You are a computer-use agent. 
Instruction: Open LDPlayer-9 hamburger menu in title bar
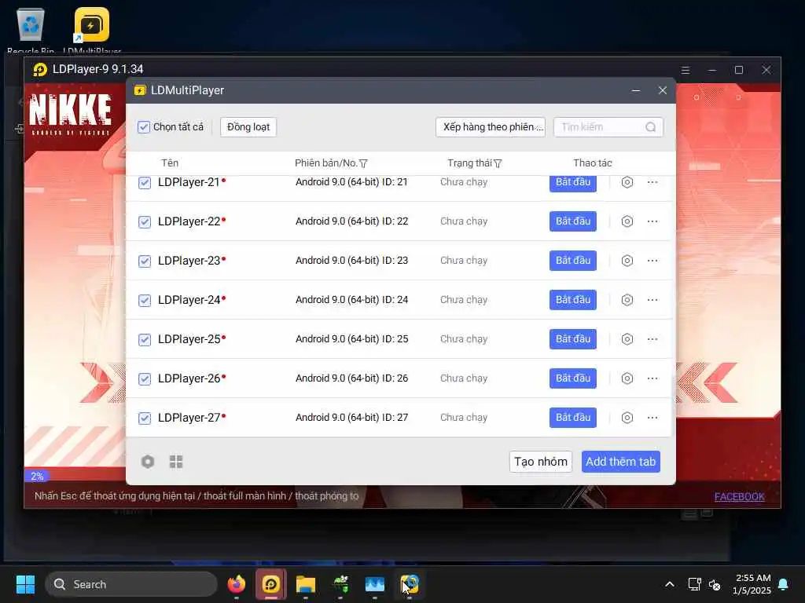[686, 70]
